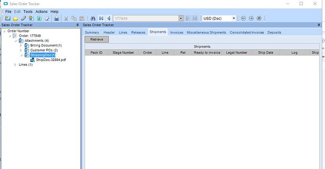The image size is (325, 169).
Task: Open the Miscellaneous Shipments tab
Action: [206, 32]
